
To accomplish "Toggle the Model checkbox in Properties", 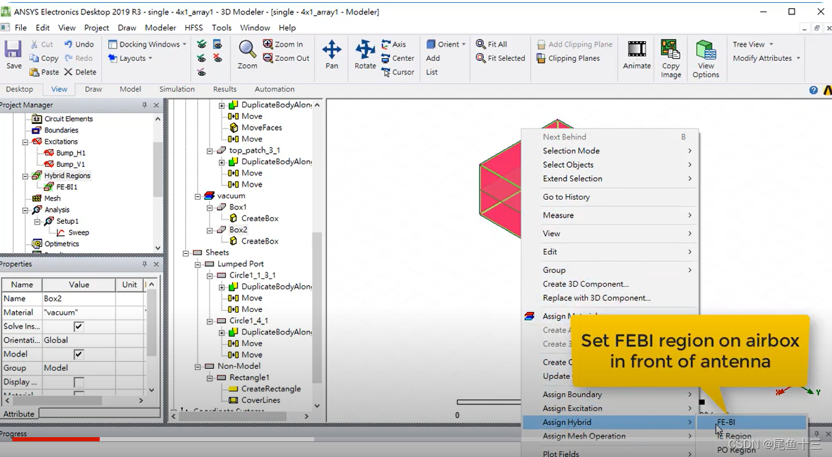I will 79,354.
